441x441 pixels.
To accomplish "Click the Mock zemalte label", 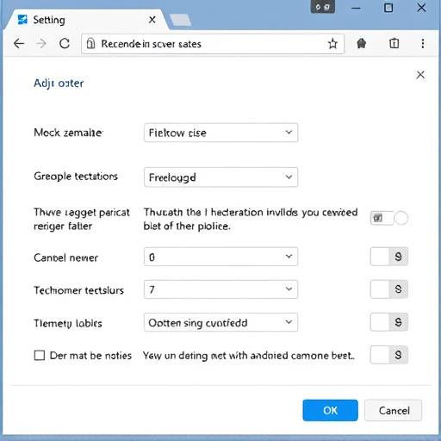I will click(x=68, y=133).
